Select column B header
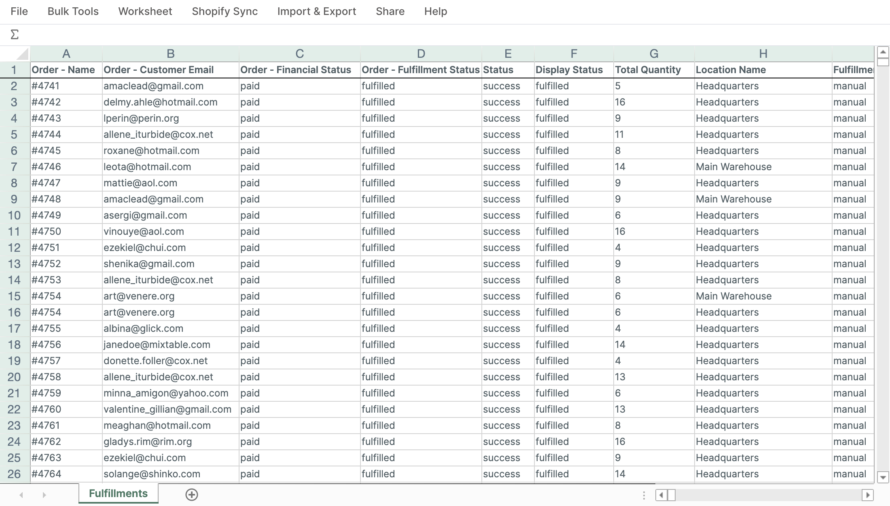The width and height of the screenshot is (890, 506). click(x=170, y=54)
